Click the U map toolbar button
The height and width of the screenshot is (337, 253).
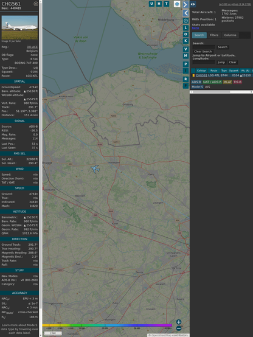click(151, 4)
